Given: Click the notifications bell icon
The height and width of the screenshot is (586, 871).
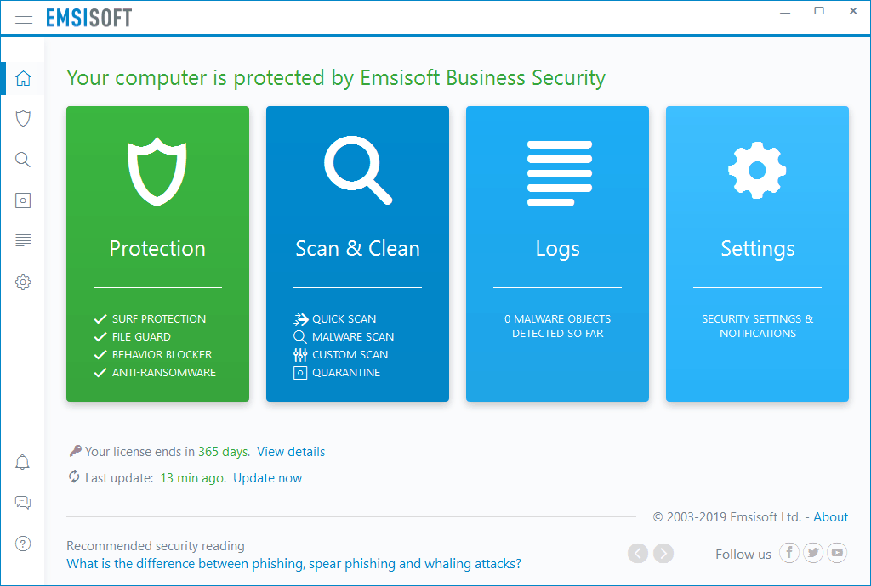Looking at the screenshot, I should pyautogui.click(x=23, y=463).
